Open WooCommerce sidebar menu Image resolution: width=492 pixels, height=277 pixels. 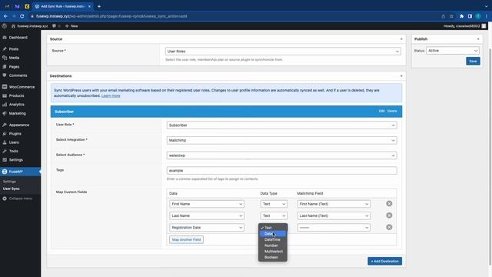coord(22,87)
